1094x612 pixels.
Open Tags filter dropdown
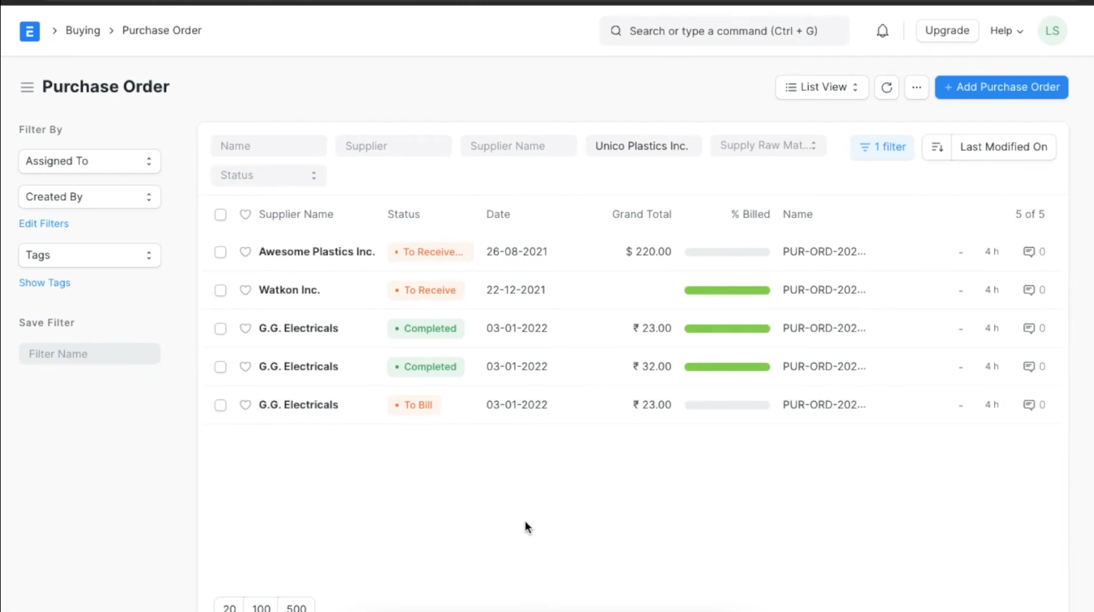[x=90, y=255]
